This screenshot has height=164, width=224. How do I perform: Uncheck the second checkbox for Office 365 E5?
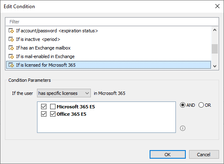53,114
